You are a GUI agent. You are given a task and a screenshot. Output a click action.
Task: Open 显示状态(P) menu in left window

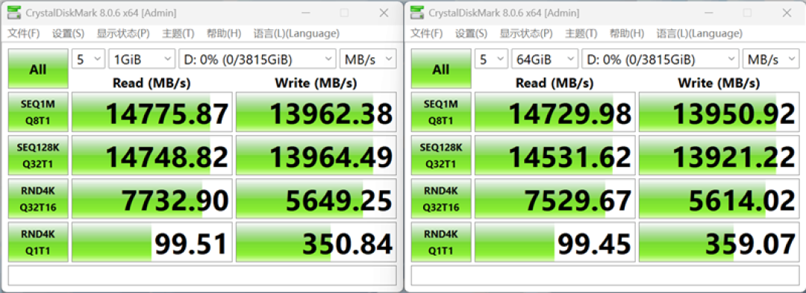click(x=123, y=34)
